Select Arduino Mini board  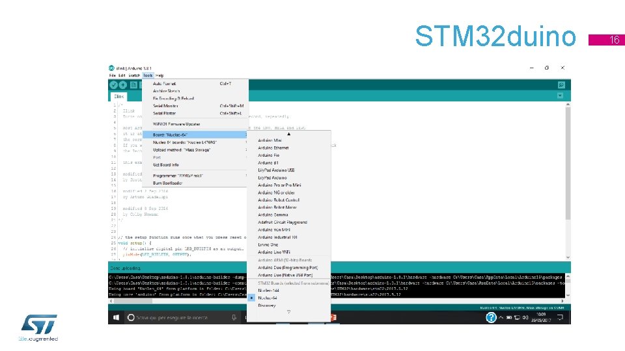289,140
